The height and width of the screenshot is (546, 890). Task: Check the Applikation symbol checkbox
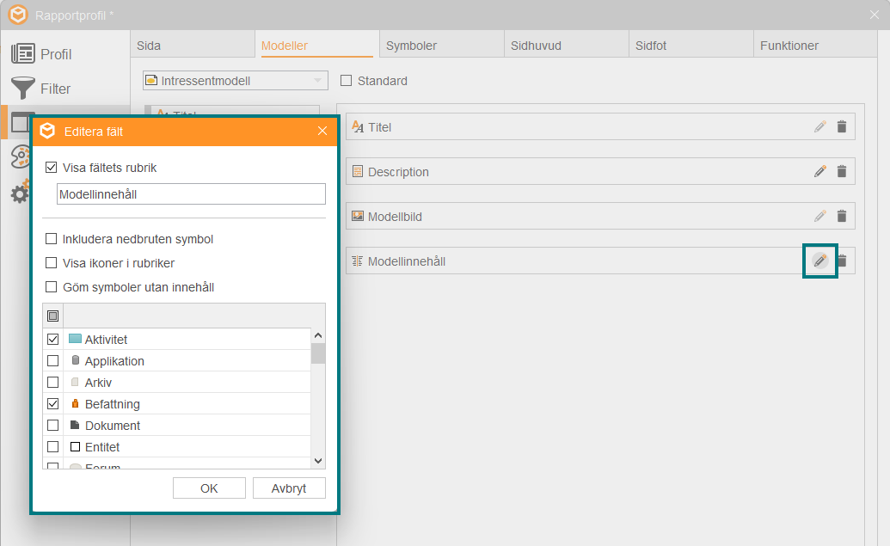[x=52, y=360]
